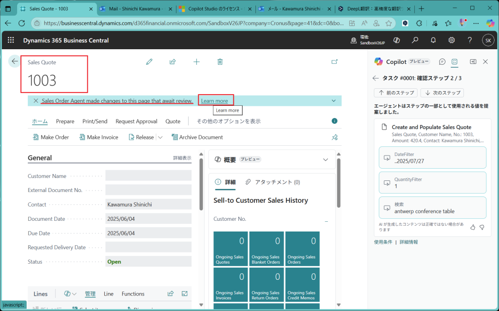The image size is (499, 311).
Task: Open Copilot dropdown in Lines toolbar
Action: [70, 294]
